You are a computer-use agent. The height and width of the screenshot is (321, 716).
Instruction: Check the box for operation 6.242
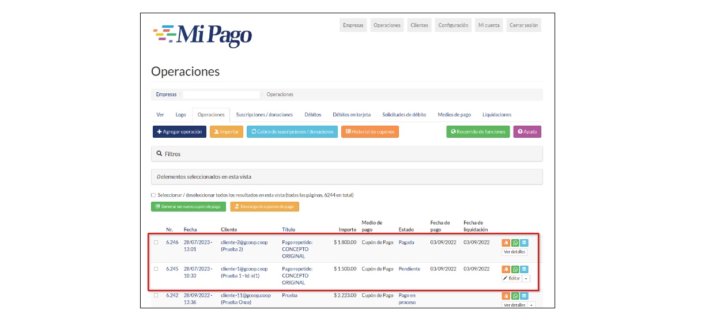pyautogui.click(x=156, y=296)
